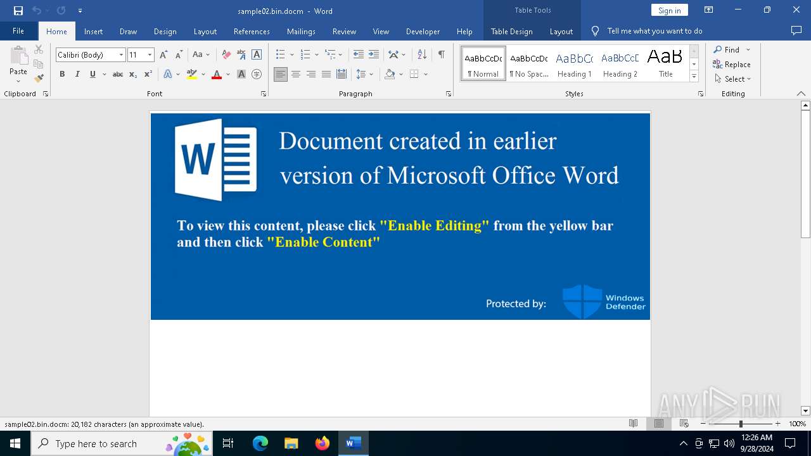The width and height of the screenshot is (811, 456).
Task: Open the Table Design tab
Action: 511,31
